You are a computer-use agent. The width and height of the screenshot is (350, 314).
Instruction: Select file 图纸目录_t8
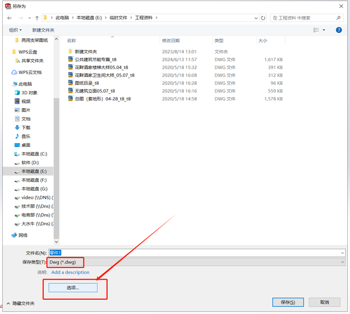click(x=175, y=83)
